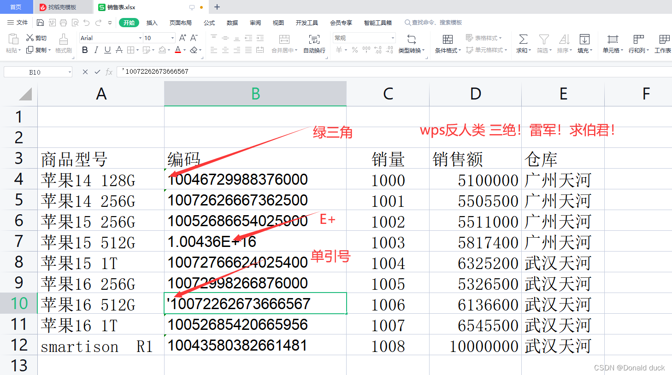Viewport: 672px width, 375px height.
Task: Switch to the Formulas (公式) tab
Action: [209, 23]
